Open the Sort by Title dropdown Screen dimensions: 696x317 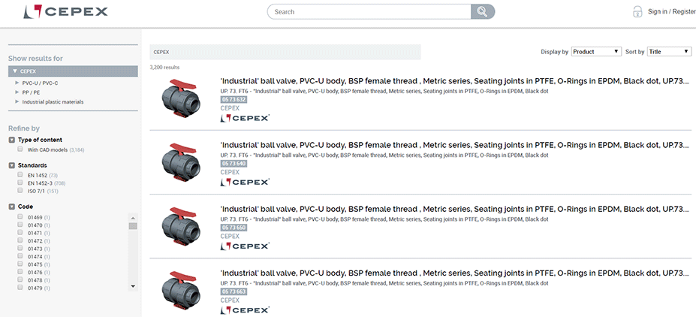(x=670, y=52)
